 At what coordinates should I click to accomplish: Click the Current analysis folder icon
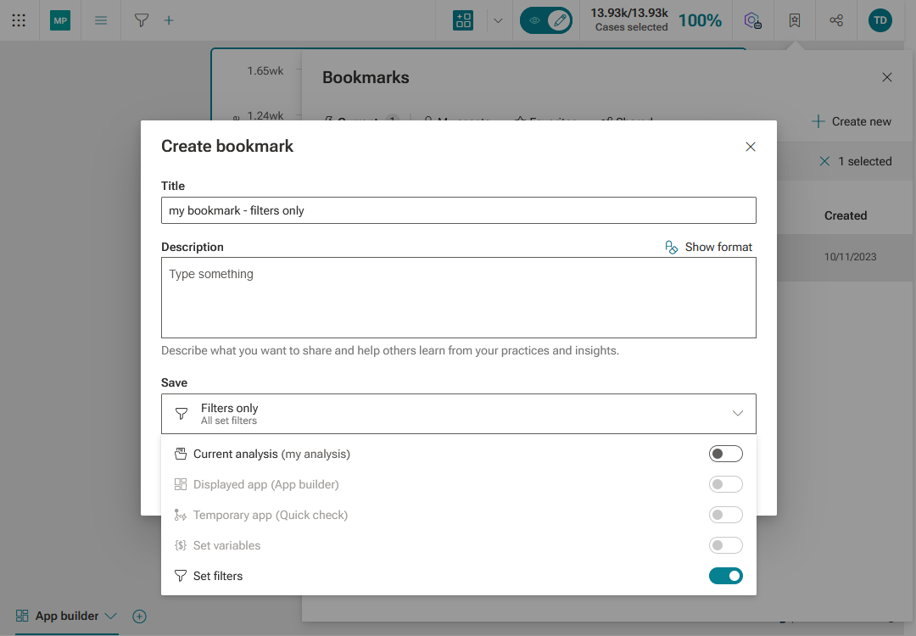181,454
